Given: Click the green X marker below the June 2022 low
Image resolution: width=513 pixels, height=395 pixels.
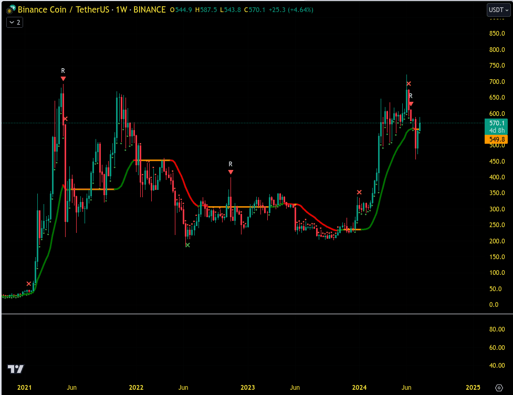Looking at the screenshot, I should 187,245.
